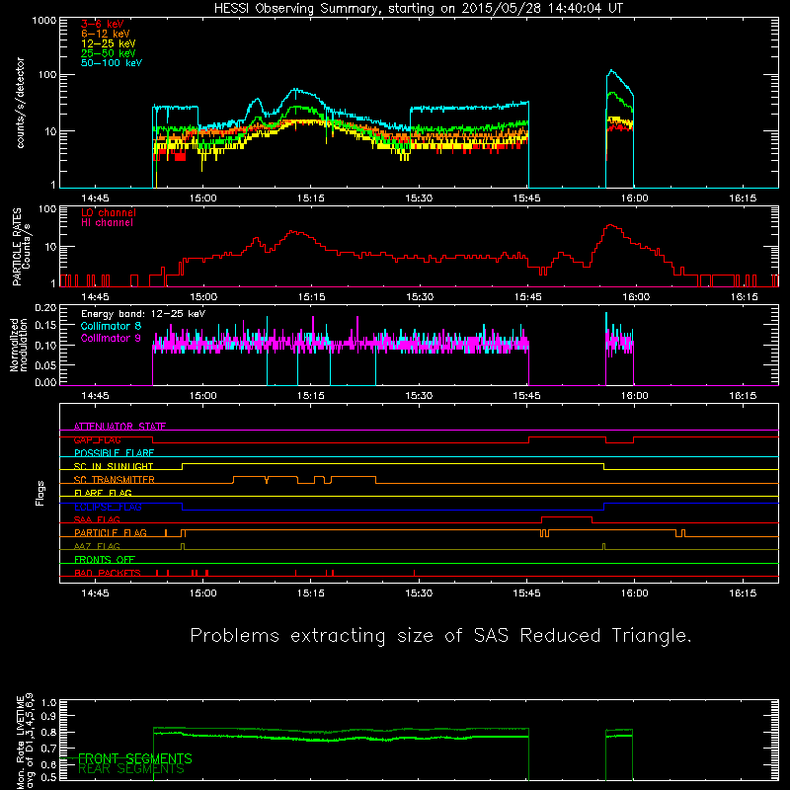Screen dimensions: 790x790
Task: Select the Collimator 8 legend label
Action: [111, 326]
